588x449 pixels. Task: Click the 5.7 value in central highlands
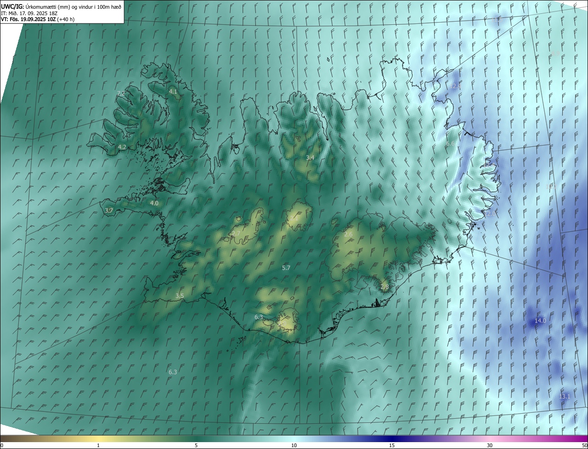(x=286, y=268)
